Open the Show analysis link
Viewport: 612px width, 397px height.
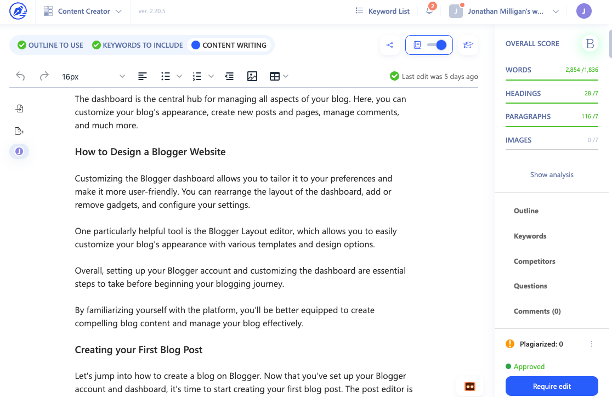(x=552, y=174)
